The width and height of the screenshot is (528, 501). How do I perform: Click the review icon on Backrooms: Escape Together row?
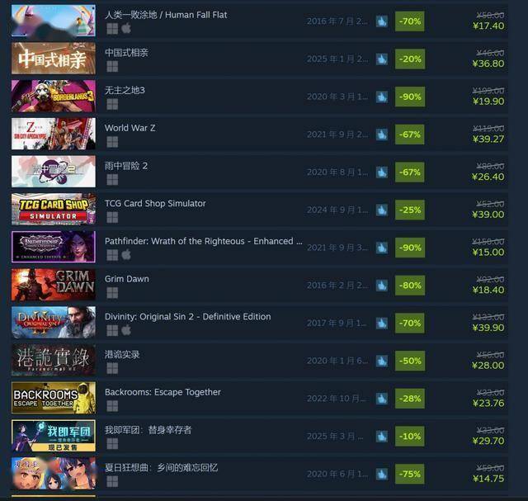click(381, 399)
